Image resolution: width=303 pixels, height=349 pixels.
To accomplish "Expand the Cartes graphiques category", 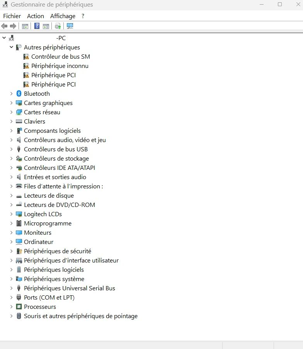I will click(x=11, y=103).
